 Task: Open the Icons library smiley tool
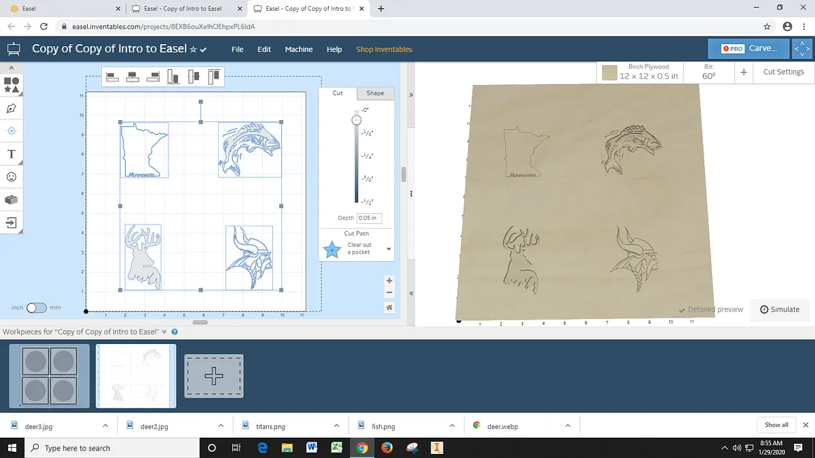point(12,176)
